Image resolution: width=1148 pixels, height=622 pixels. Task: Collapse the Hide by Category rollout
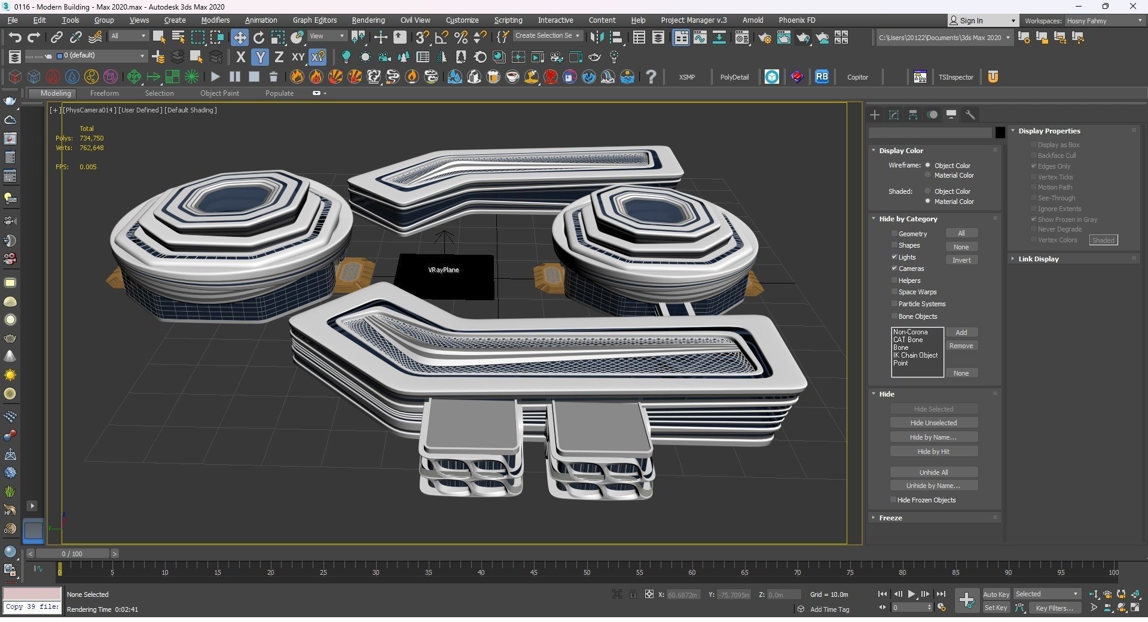pyautogui.click(x=908, y=219)
